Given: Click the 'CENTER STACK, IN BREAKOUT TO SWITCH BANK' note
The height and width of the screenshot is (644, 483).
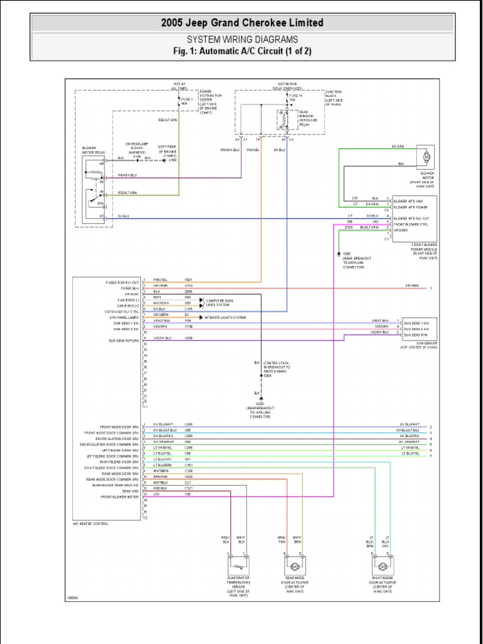Looking at the screenshot, I should (277, 367).
